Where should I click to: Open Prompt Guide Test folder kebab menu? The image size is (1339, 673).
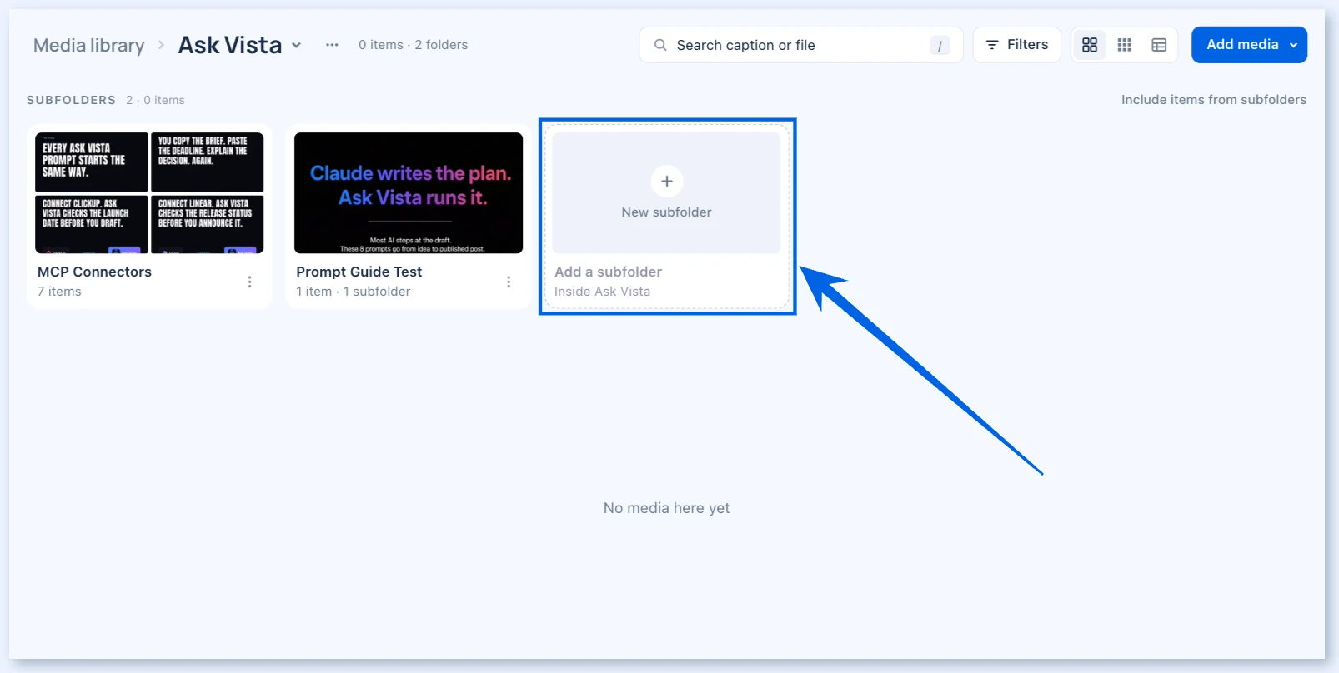tap(509, 282)
